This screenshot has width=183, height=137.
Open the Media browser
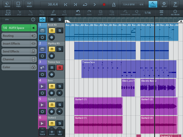[7, 4]
